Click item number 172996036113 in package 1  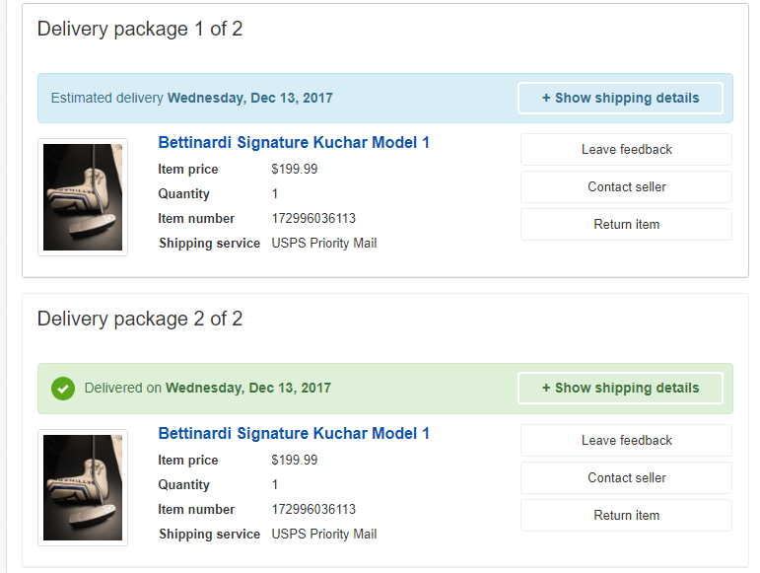(x=313, y=219)
